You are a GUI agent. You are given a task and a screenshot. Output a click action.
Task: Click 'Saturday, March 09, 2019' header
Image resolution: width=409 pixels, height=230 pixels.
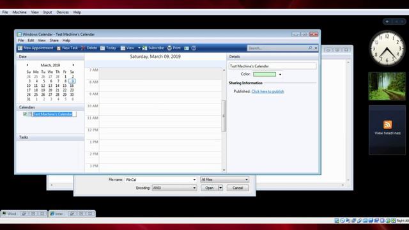point(155,57)
